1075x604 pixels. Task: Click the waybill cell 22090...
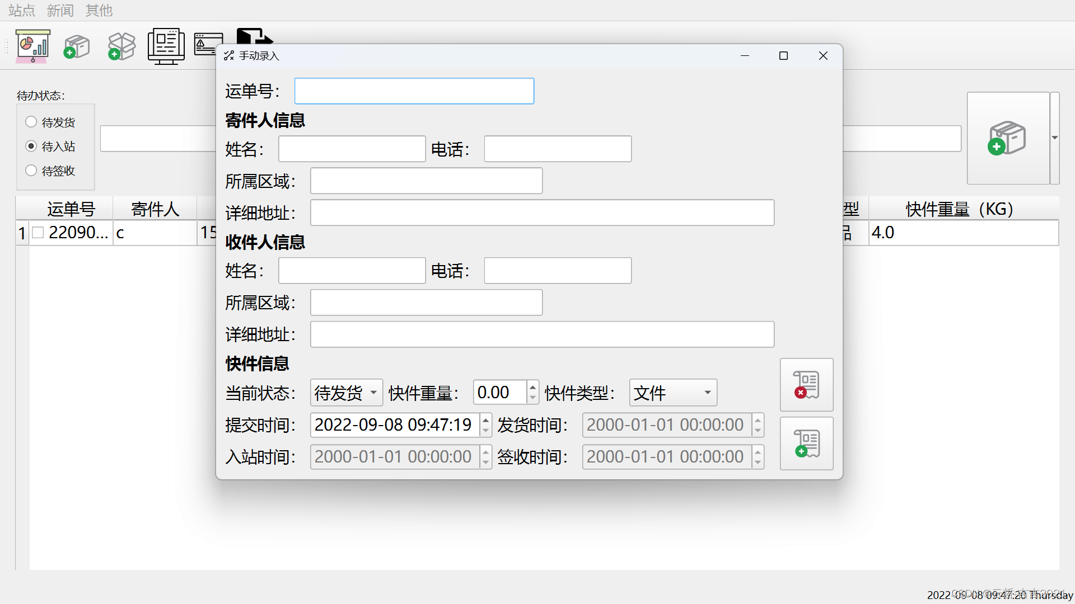coord(78,233)
